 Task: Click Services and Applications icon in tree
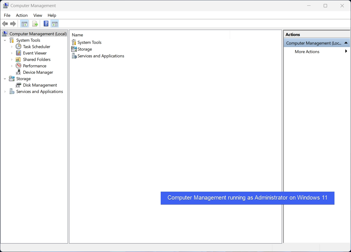coord(12,91)
